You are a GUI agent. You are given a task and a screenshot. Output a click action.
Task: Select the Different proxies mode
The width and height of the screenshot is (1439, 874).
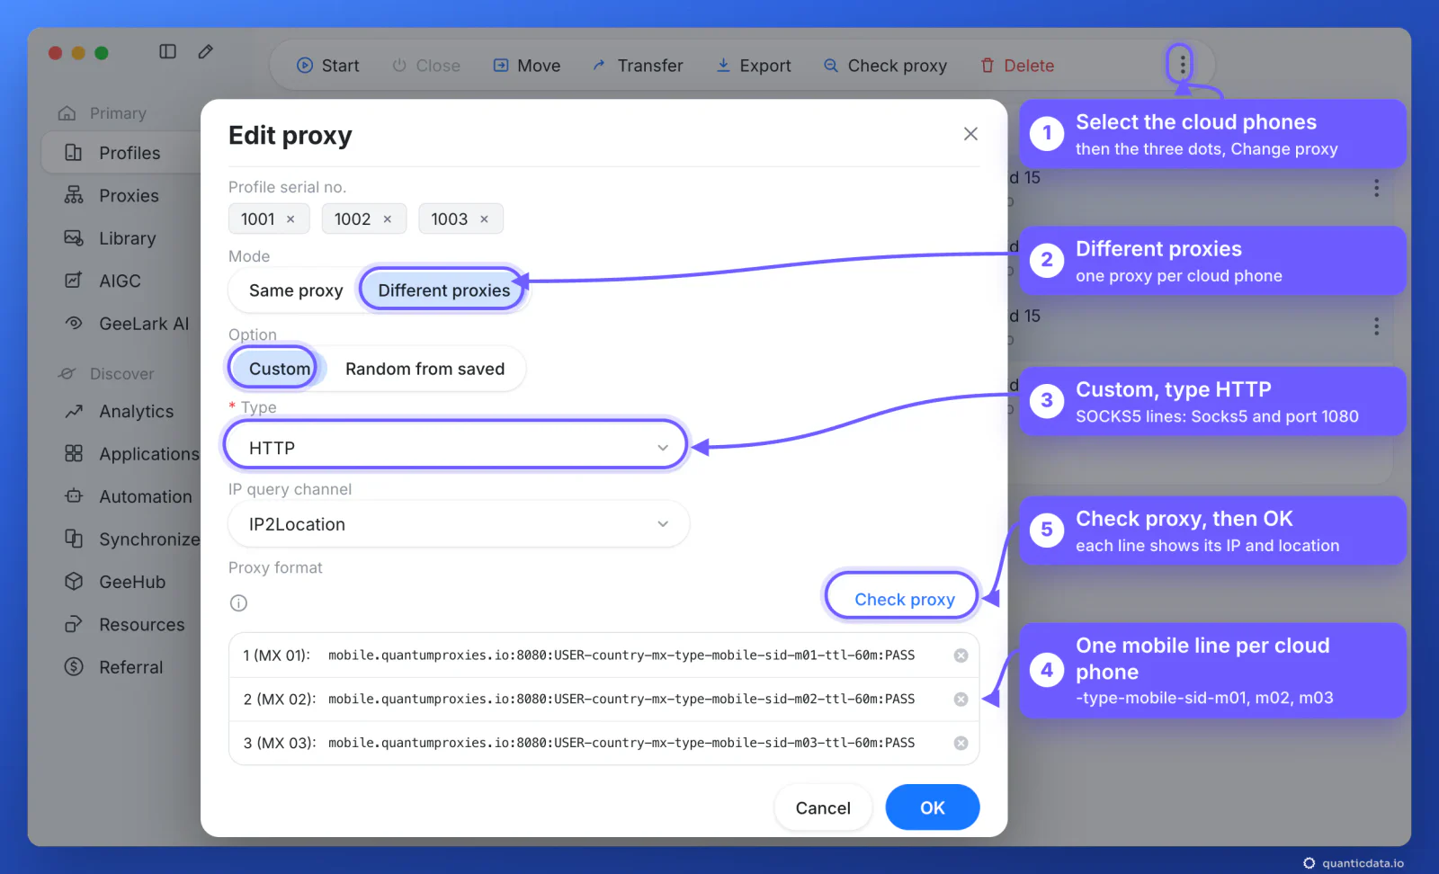[x=443, y=290]
